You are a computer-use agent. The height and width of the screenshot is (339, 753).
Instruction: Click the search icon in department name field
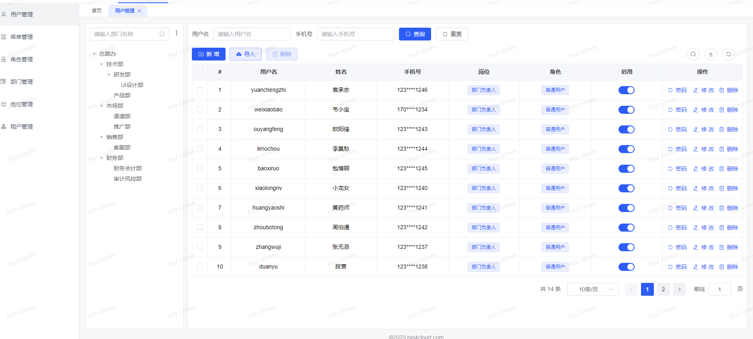click(162, 34)
